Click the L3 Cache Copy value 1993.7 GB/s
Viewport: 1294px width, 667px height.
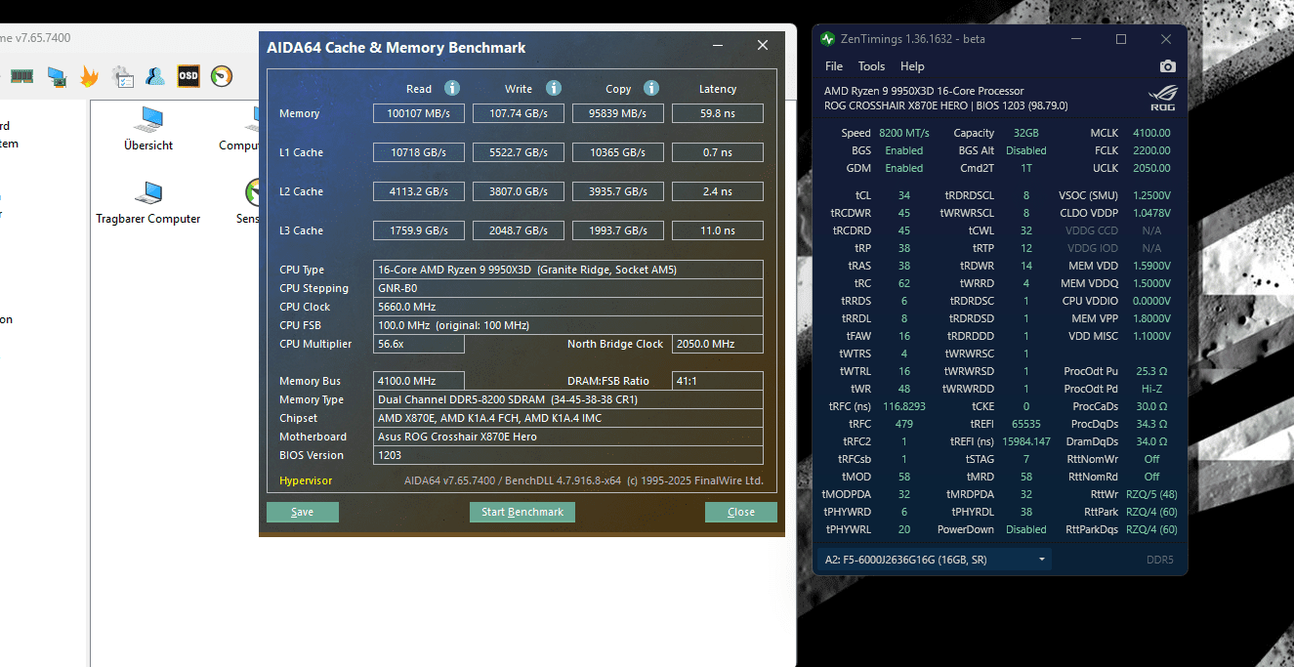click(618, 230)
